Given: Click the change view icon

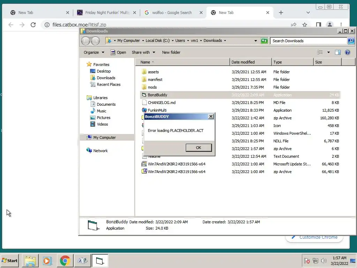Looking at the screenshot, I should tap(320, 52).
